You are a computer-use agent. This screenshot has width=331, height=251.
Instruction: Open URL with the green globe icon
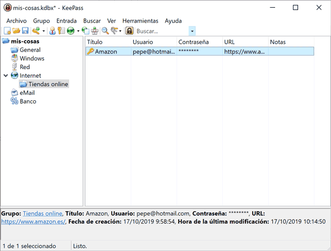pos(71,31)
